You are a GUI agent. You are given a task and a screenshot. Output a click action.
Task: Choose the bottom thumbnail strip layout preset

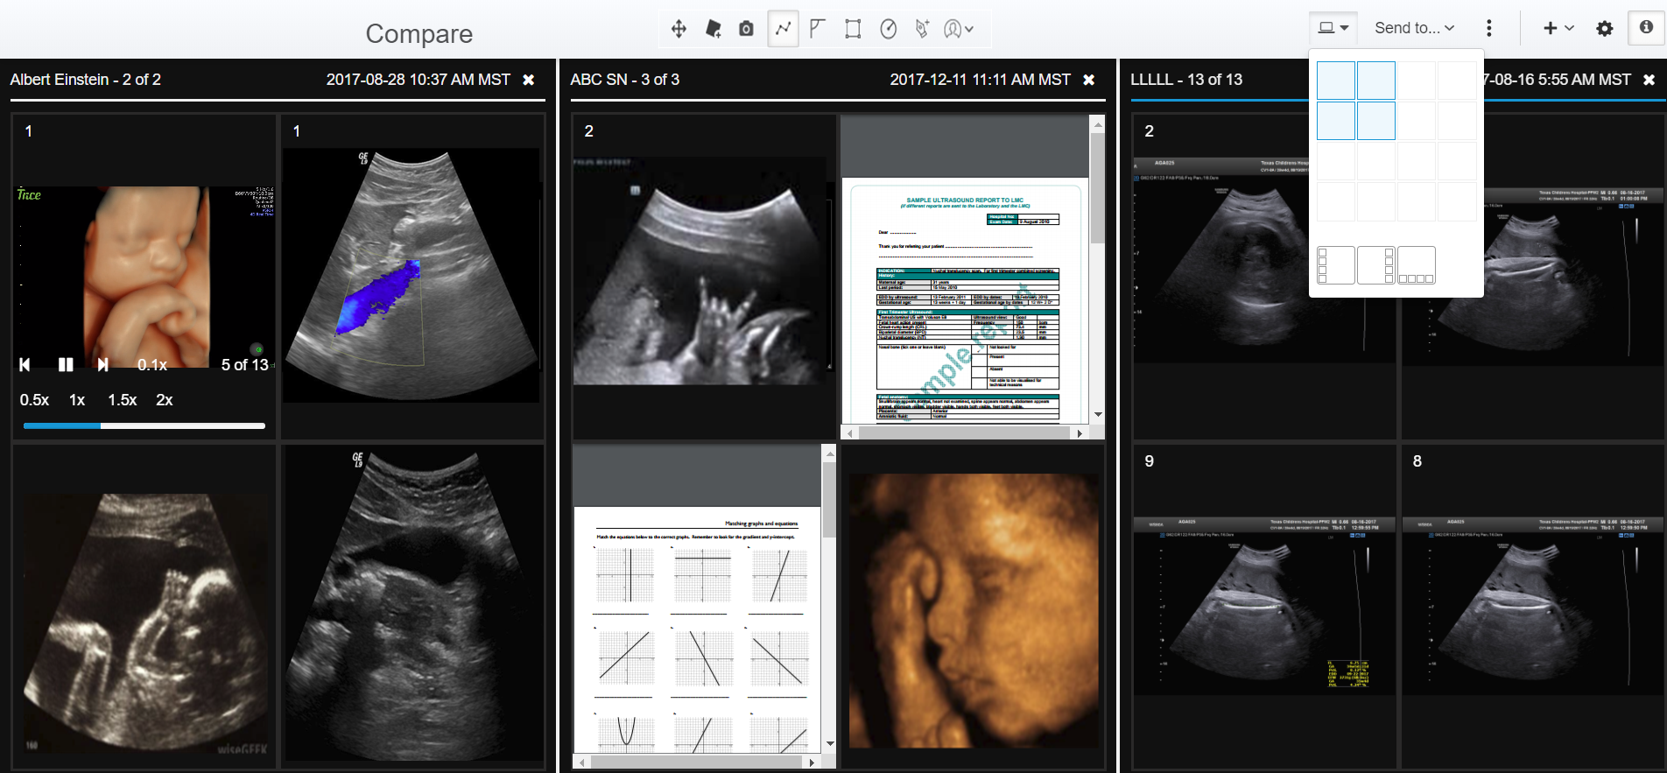1417,265
